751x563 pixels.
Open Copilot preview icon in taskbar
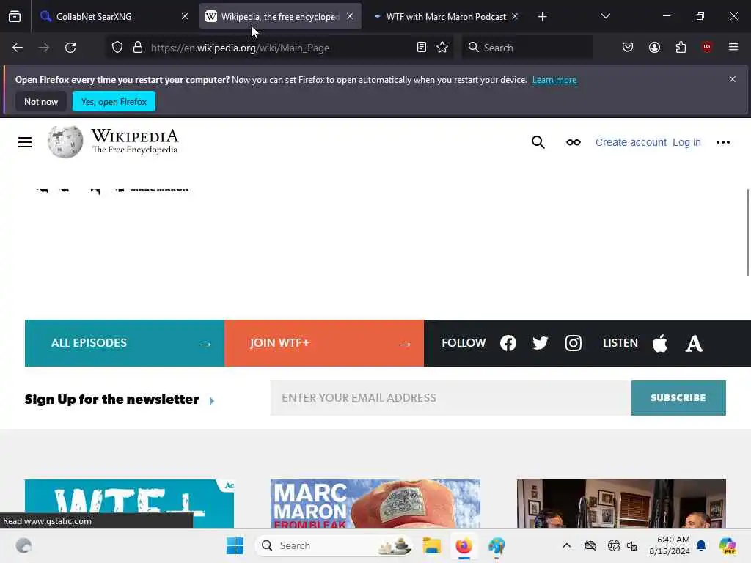coord(728,545)
